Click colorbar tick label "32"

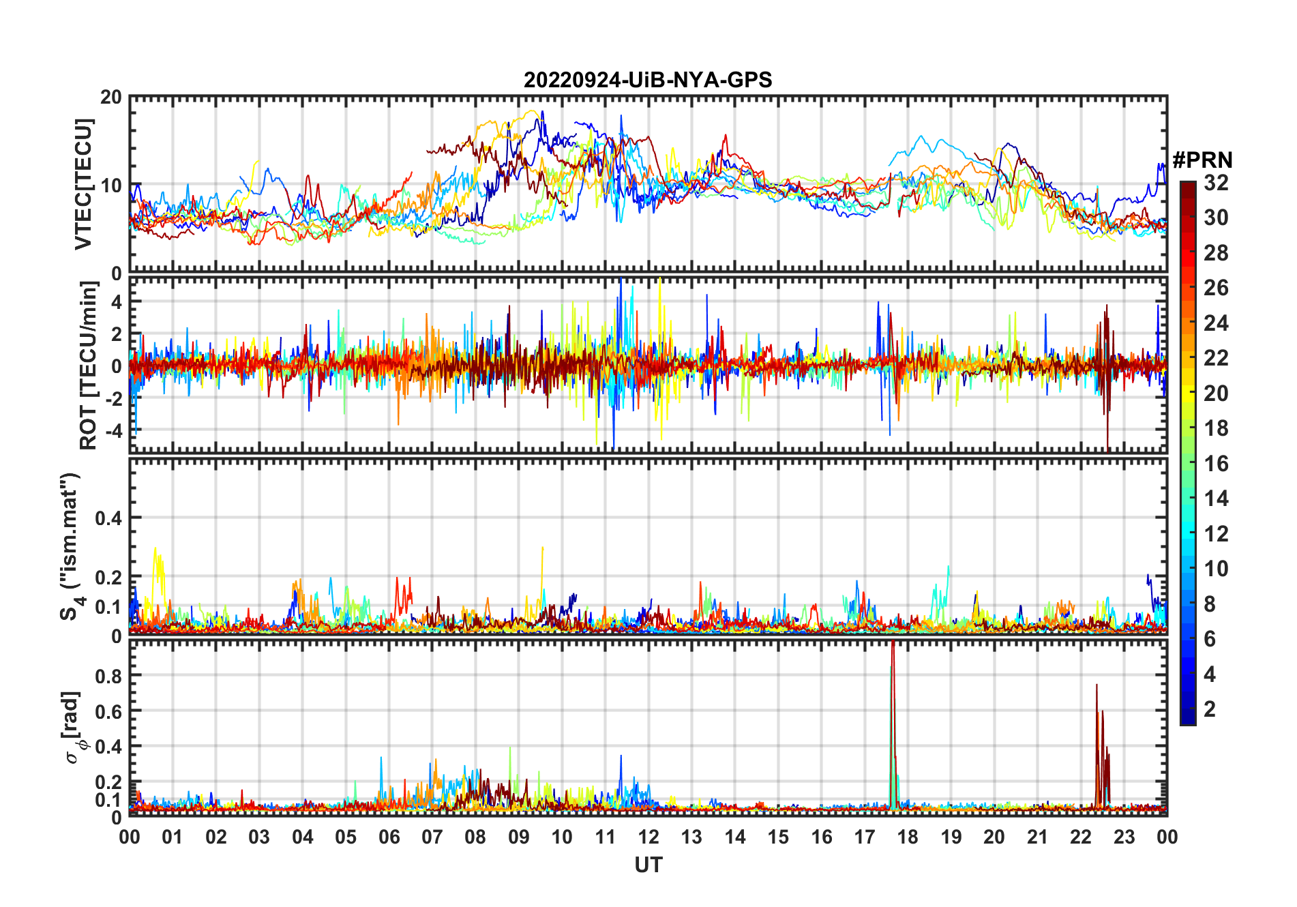tap(1216, 182)
